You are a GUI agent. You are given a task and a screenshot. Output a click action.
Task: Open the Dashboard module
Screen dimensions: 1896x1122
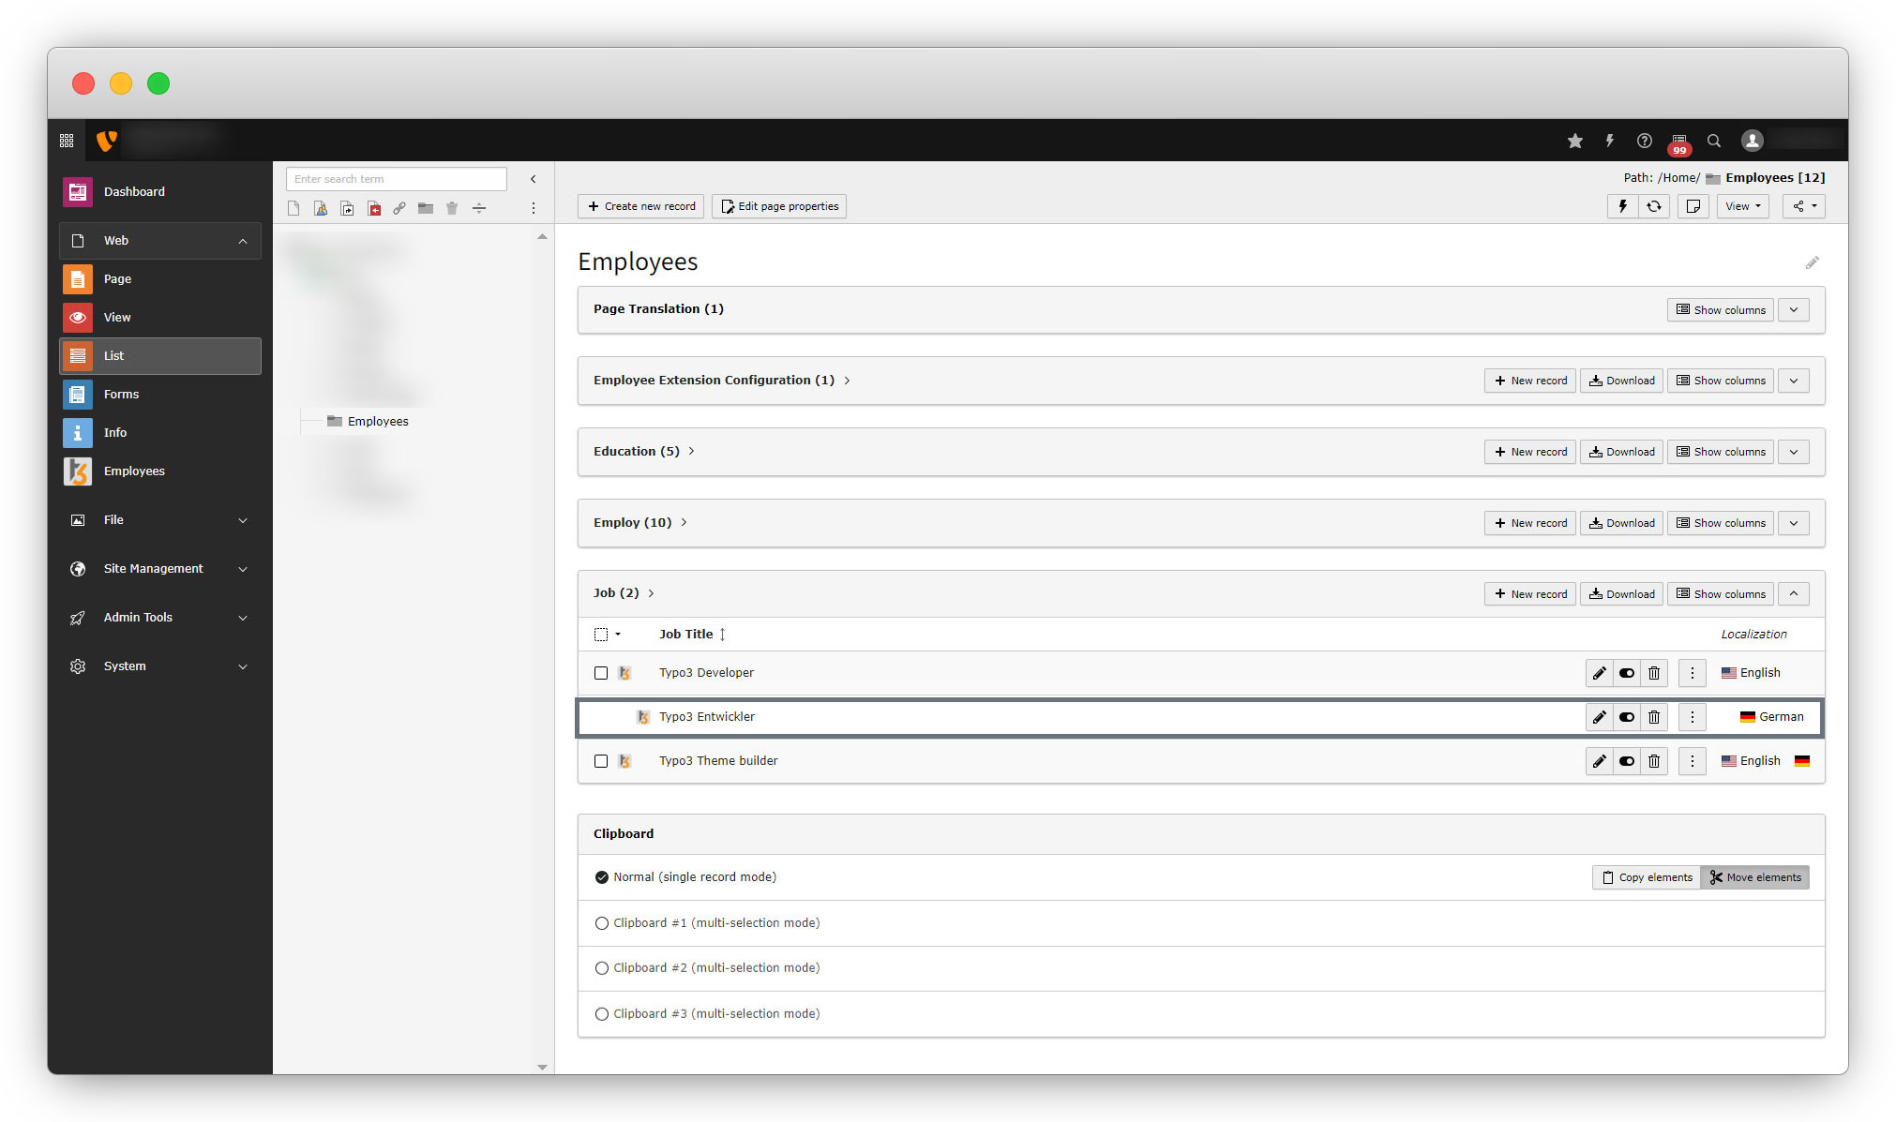134,191
